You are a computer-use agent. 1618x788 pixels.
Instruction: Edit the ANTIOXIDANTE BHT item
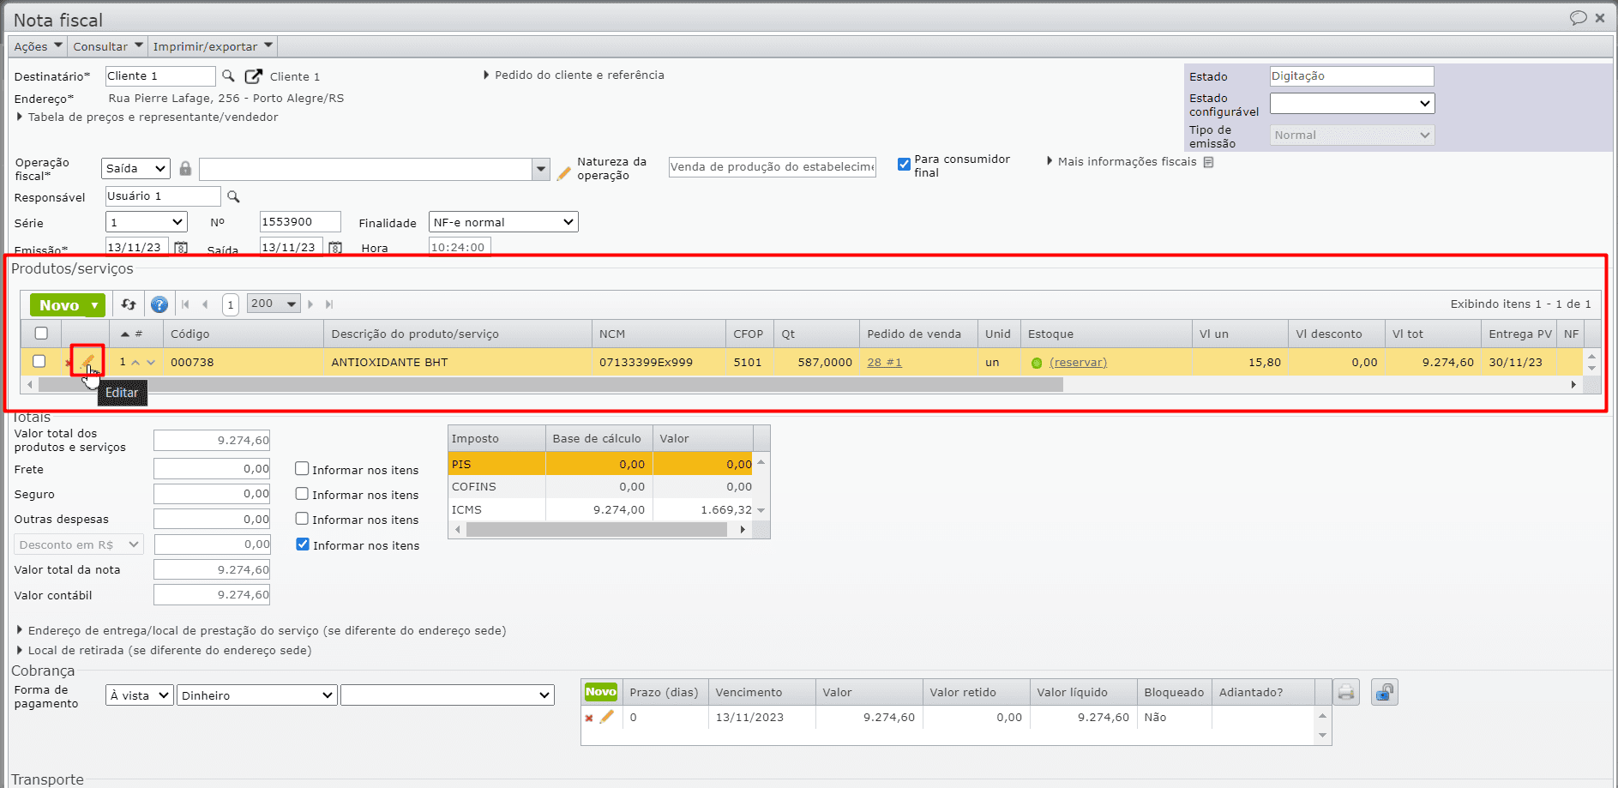click(87, 362)
